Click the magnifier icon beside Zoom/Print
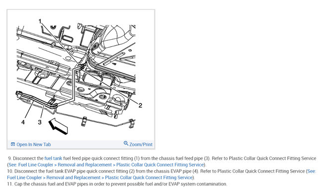The height and width of the screenshot is (193, 323). click(126, 143)
